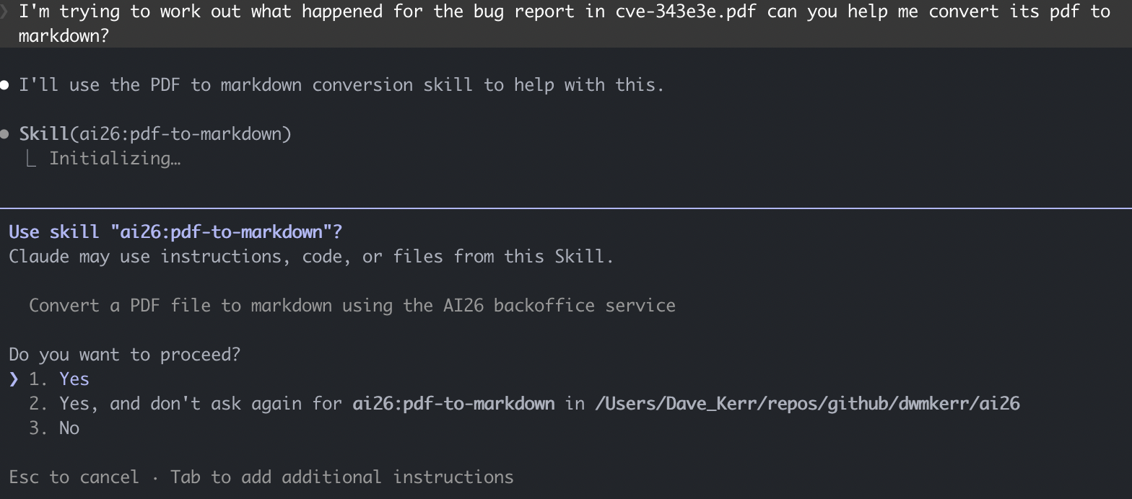Image resolution: width=1132 pixels, height=499 pixels.
Task: Click the prompt chevron before the user message
Action: pyautogui.click(x=4, y=12)
